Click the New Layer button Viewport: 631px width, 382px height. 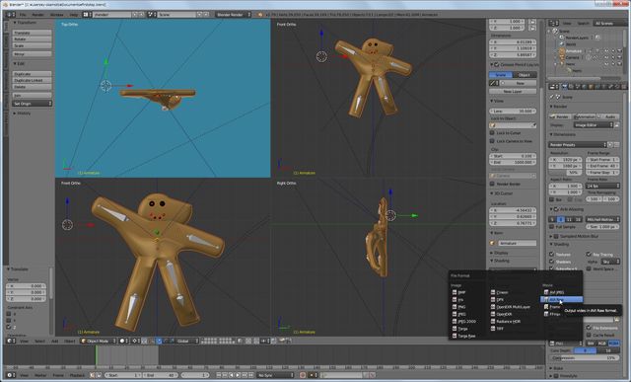click(x=513, y=92)
